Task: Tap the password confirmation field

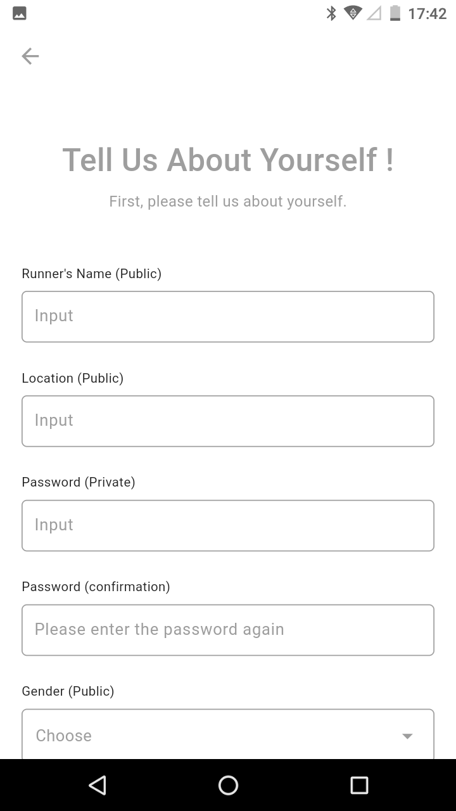Action: pyautogui.click(x=228, y=630)
